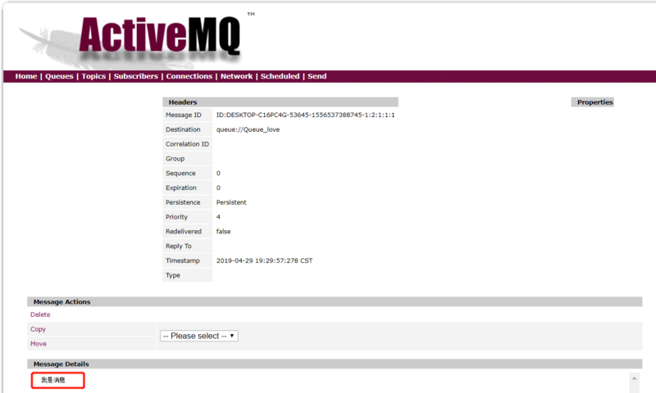Click the Sequence label
Viewport: 656px width, 393px height.
pos(180,174)
